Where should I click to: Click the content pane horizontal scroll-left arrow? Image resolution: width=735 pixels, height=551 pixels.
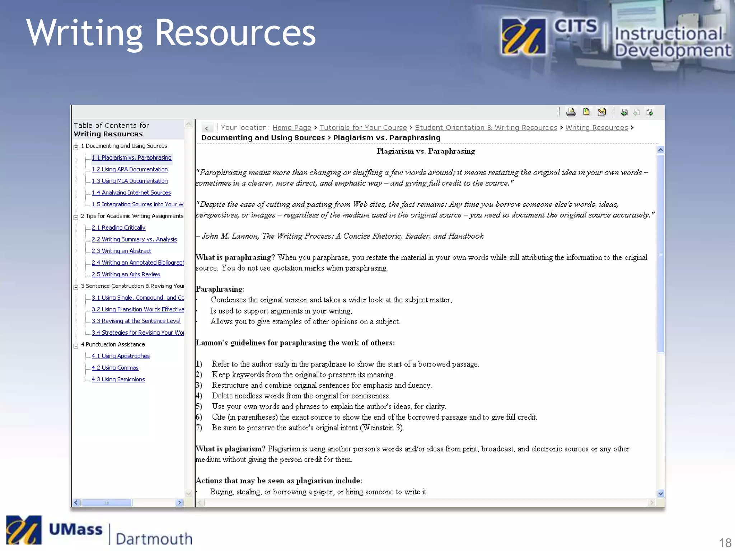tap(200, 503)
